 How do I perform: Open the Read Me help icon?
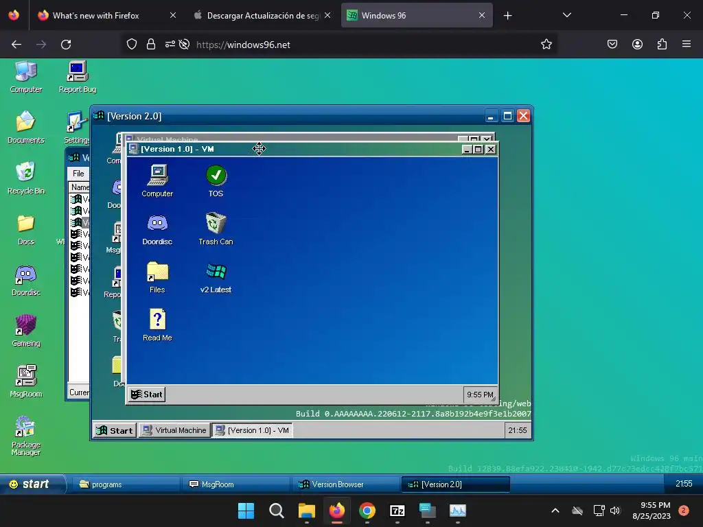(x=157, y=325)
